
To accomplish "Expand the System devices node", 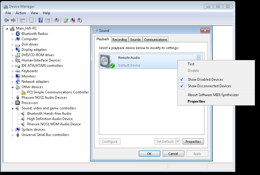I will (x=13, y=130).
